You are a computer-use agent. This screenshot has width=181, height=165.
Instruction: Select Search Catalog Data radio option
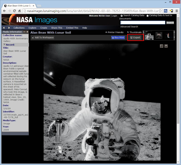(x=122, y=16)
